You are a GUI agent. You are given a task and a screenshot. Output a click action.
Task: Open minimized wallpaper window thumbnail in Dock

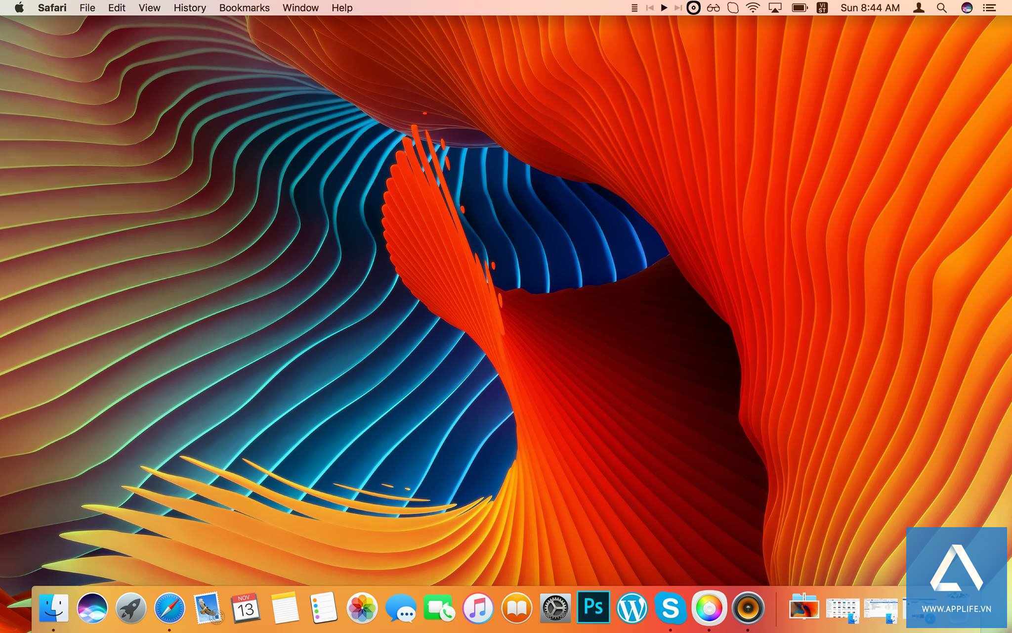pyautogui.click(x=803, y=607)
